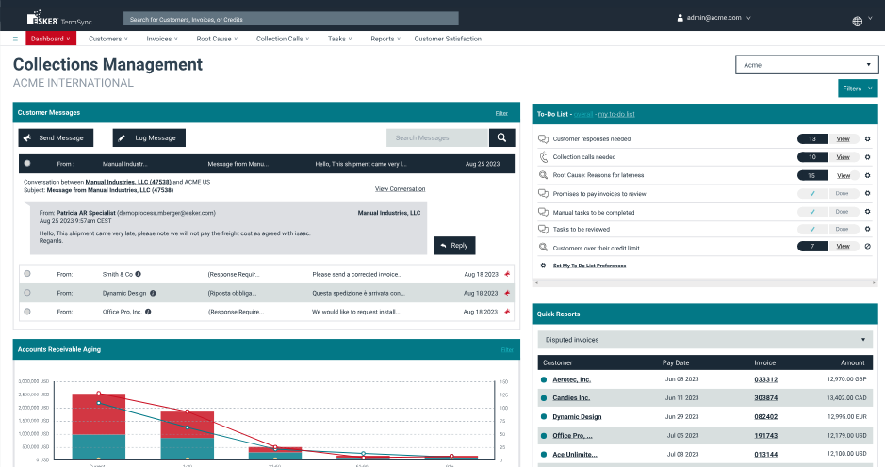
Task: Switch to overall to-do list
Action: click(583, 114)
